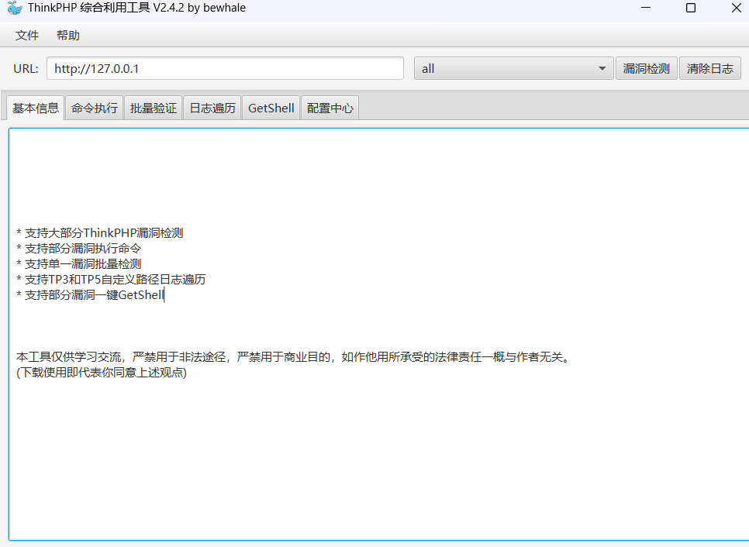Go to the 日志遍历 tab

(x=212, y=108)
